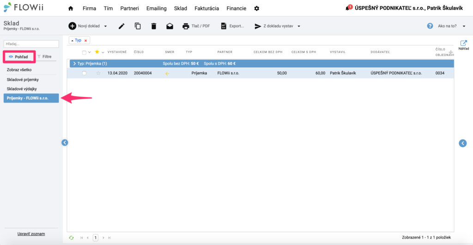Open the Partneri menu
Screen dimensions: 473x245
click(129, 8)
